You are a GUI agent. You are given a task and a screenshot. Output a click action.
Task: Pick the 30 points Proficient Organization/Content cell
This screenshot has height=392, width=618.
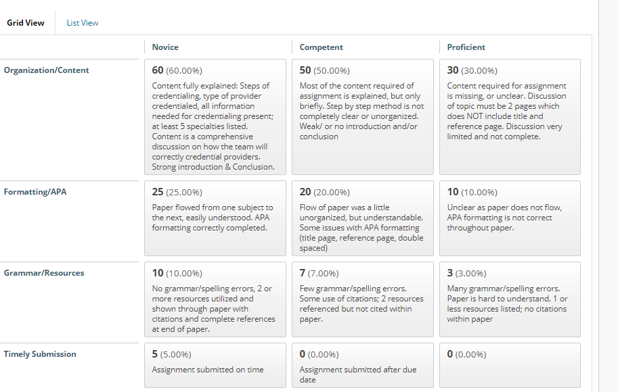510,117
